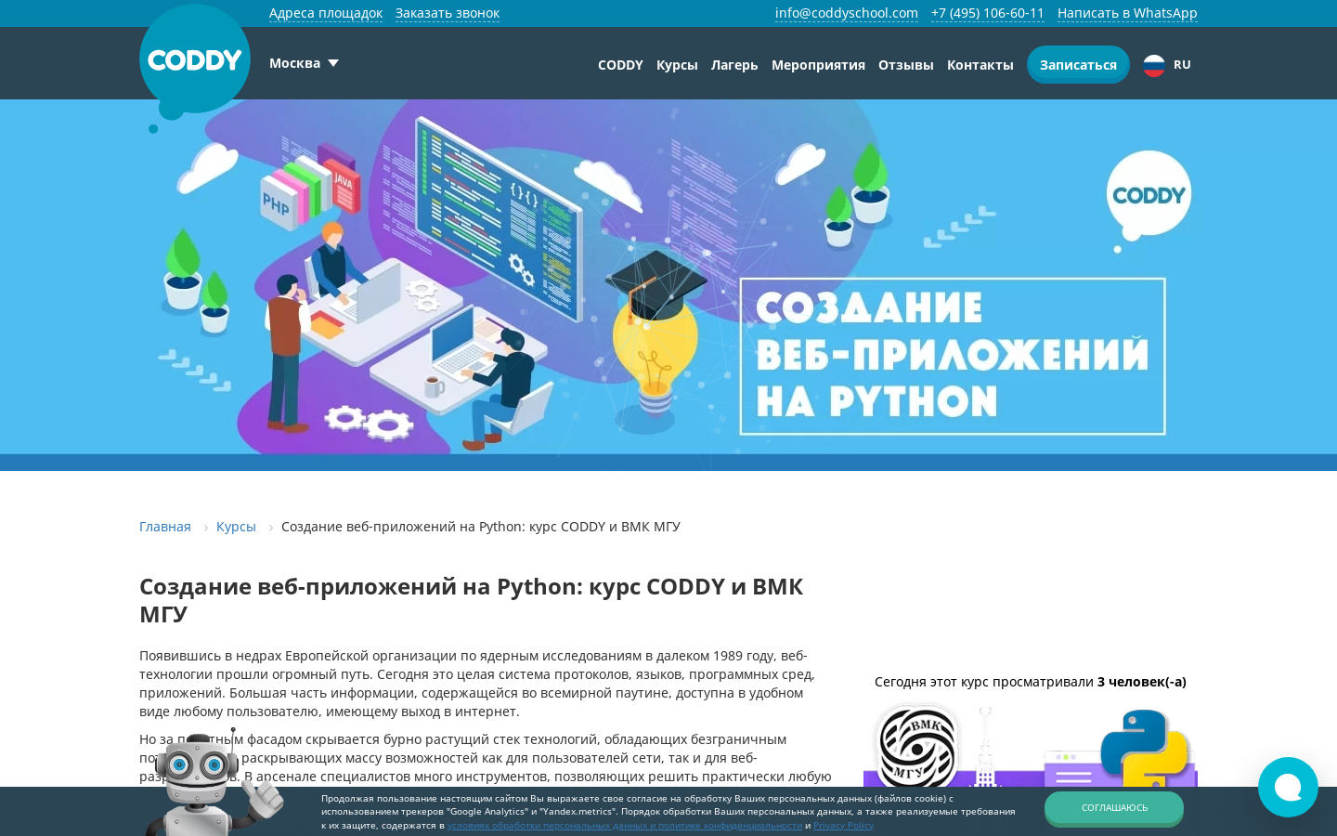Viewport: 1337px width, 836px height.
Task: Open the Адреса площадок link
Action: pyautogui.click(x=326, y=13)
